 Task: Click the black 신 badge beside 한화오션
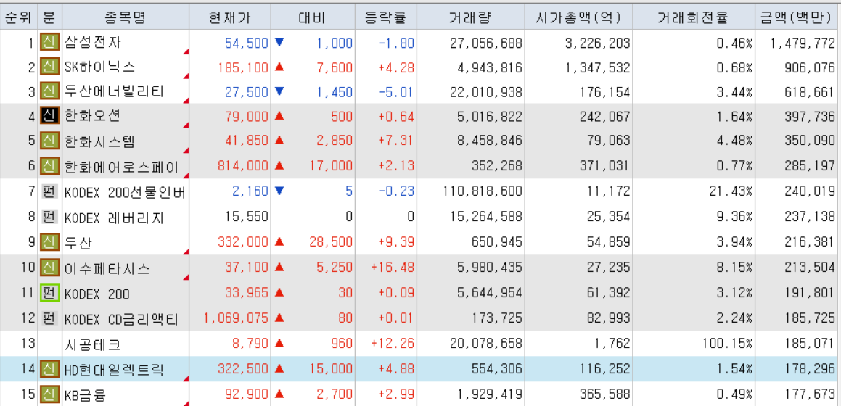click(x=49, y=117)
